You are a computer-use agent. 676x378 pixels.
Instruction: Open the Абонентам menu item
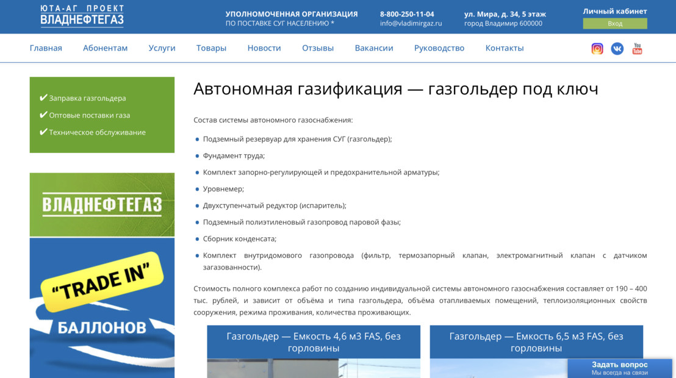[x=105, y=48]
